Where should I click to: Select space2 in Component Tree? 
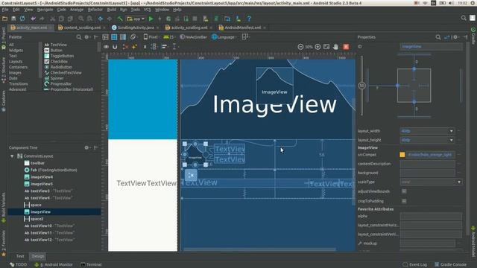pos(34,219)
